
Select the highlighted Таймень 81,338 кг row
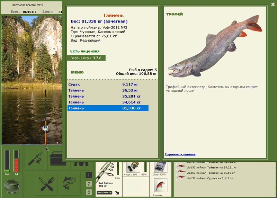108,108
